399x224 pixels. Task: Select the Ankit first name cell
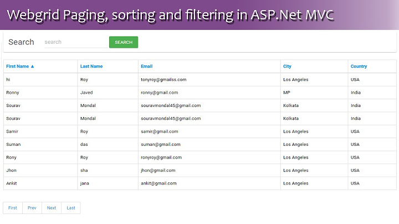12,184
